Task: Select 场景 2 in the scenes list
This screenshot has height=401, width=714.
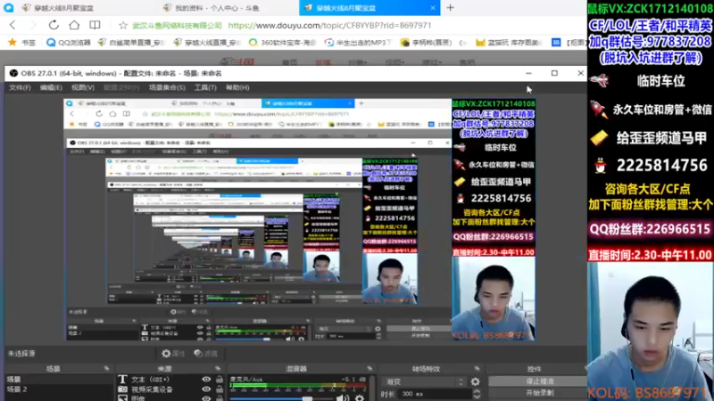Action: (x=58, y=389)
